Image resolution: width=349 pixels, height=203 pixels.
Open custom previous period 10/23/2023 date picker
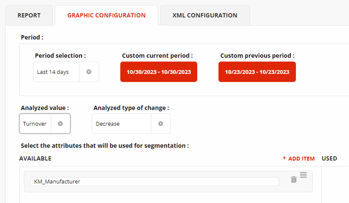coord(257,72)
